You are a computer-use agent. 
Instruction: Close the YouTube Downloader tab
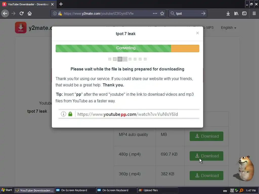pos(52,4)
